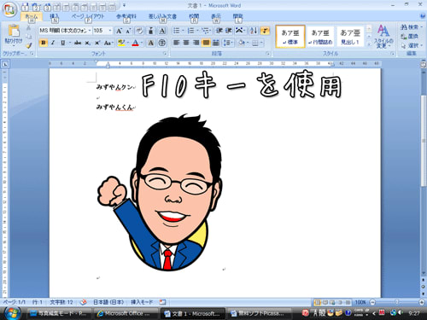Apply the 見出し 1 style
This screenshot has height=320, width=427.
click(x=350, y=37)
